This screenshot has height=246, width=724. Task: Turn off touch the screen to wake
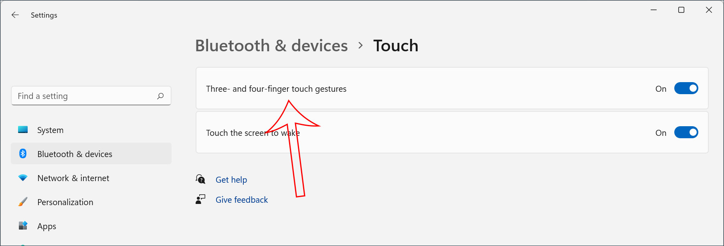(x=686, y=132)
